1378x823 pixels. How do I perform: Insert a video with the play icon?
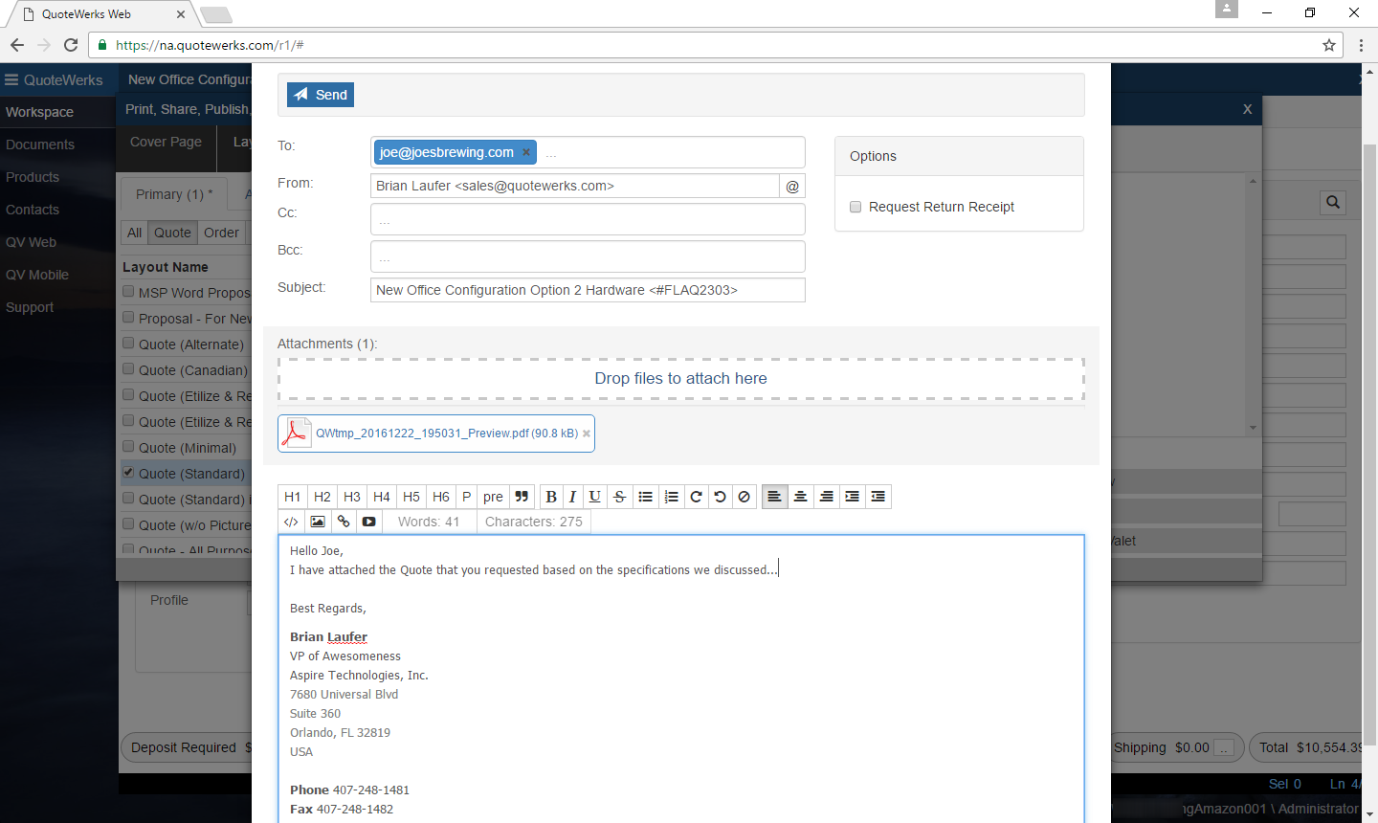(x=368, y=522)
